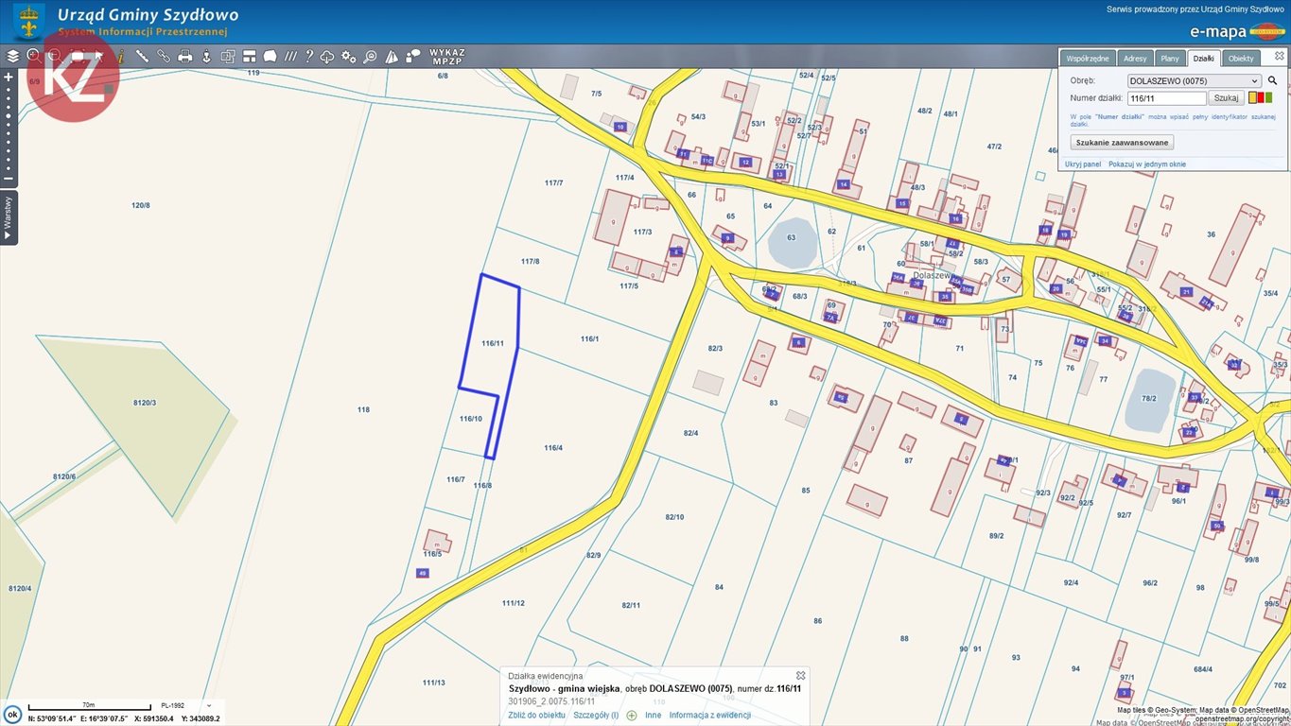This screenshot has width=1291, height=726.
Task: Click Pokazuj w jednym oknie link
Action: [1147, 164]
